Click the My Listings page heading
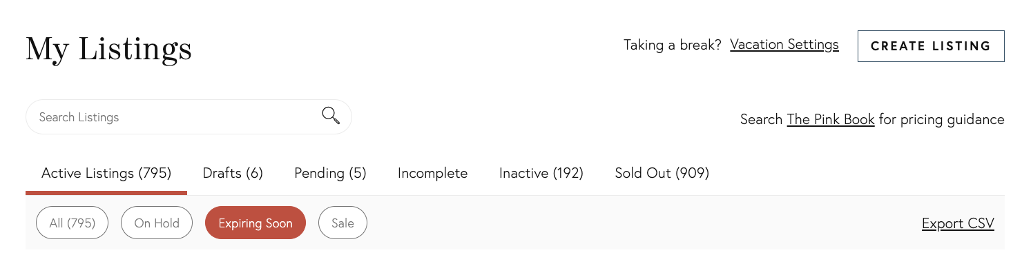 [x=108, y=50]
